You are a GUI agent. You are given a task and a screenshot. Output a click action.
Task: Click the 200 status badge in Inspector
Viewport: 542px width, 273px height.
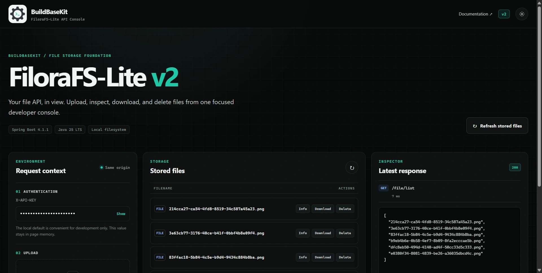pyautogui.click(x=515, y=167)
